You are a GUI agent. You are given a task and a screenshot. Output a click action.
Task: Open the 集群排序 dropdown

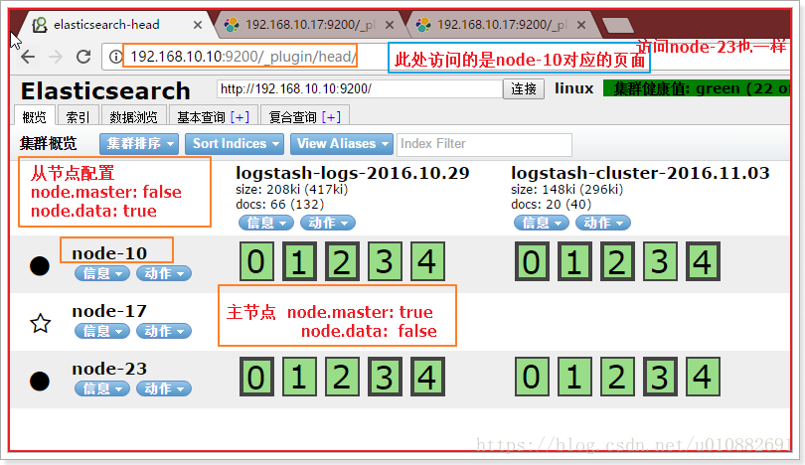point(139,144)
